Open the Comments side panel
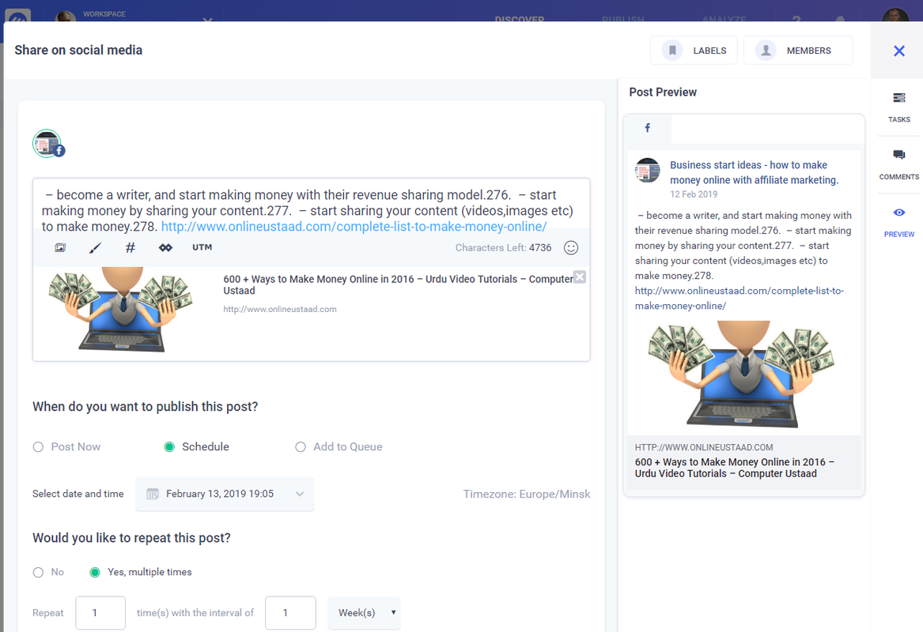 (x=898, y=164)
